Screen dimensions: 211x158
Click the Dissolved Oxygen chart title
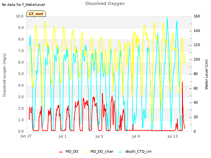(105, 4)
